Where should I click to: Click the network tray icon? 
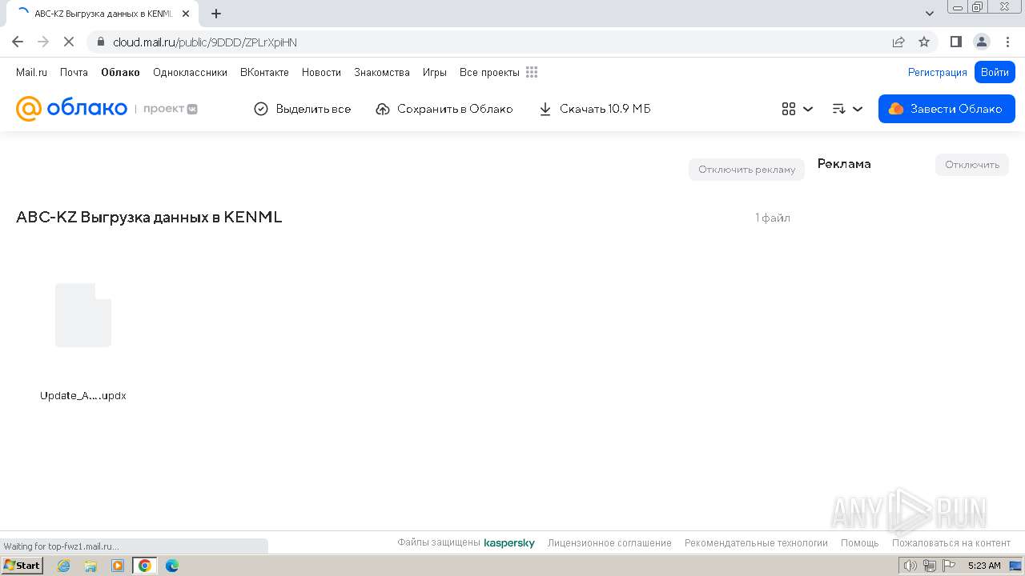point(930,566)
